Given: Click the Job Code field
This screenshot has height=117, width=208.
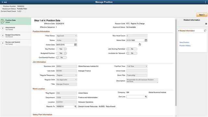Looking at the screenshot, I should click(x=66, y=71).
